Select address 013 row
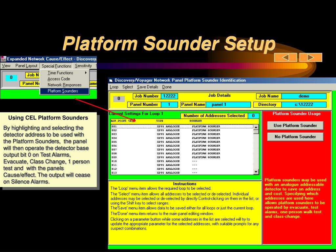Image resolution: width=336 pixels, height=252 pixels. pyautogui.click(x=182, y=173)
